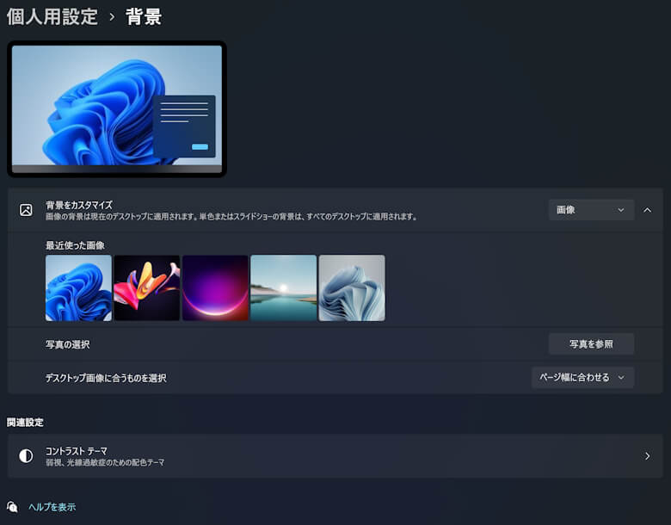Click the breadcrumb separator arrow before 背景
This screenshot has height=525, width=671.
click(112, 16)
